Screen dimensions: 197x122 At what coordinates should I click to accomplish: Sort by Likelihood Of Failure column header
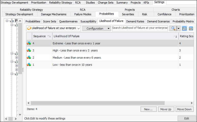click(115, 36)
